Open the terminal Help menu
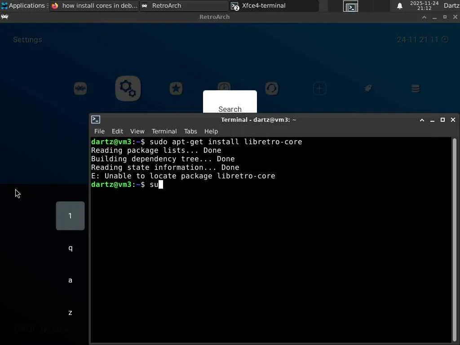 click(211, 131)
